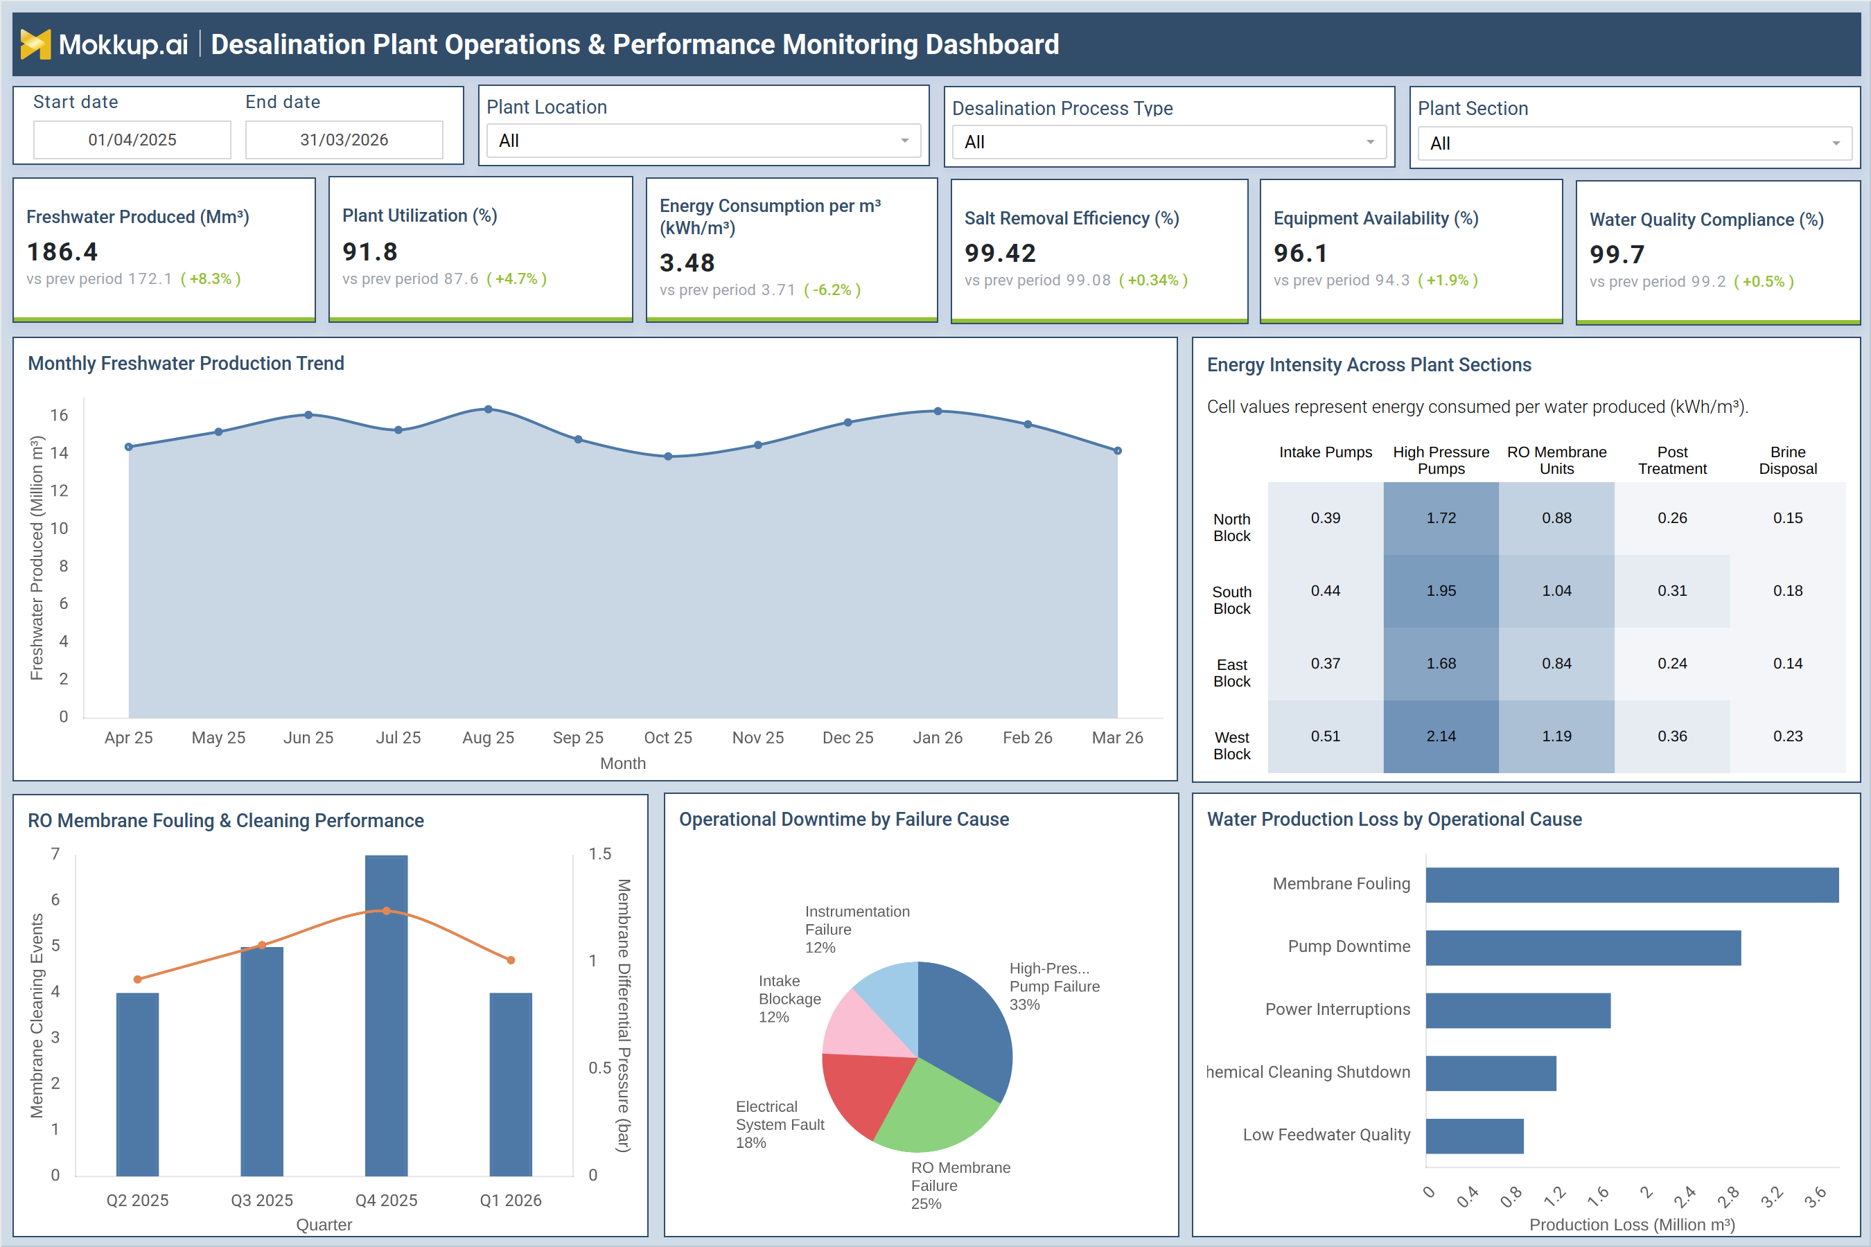Viewport: 1871px width, 1247px height.
Task: Select South Block High Pressure Pumps cell 1.95
Action: 1441,591
